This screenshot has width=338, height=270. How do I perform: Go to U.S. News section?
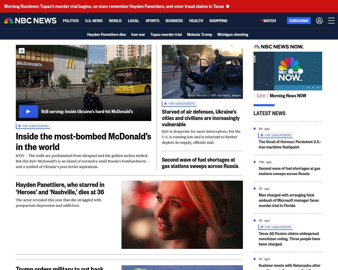(x=94, y=21)
